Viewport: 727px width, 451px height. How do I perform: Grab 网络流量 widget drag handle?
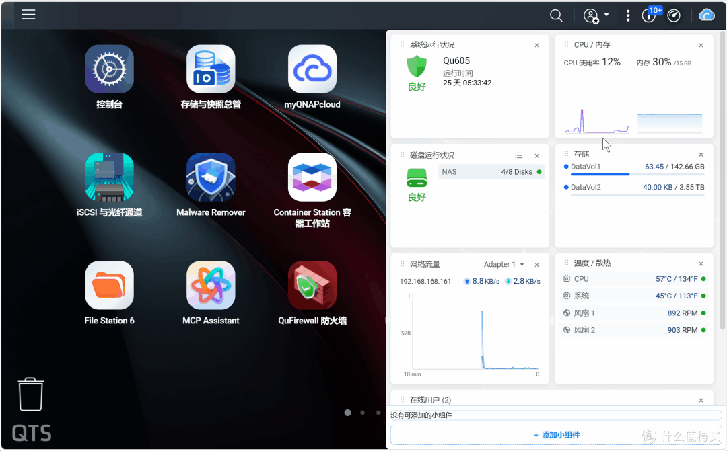pyautogui.click(x=402, y=264)
